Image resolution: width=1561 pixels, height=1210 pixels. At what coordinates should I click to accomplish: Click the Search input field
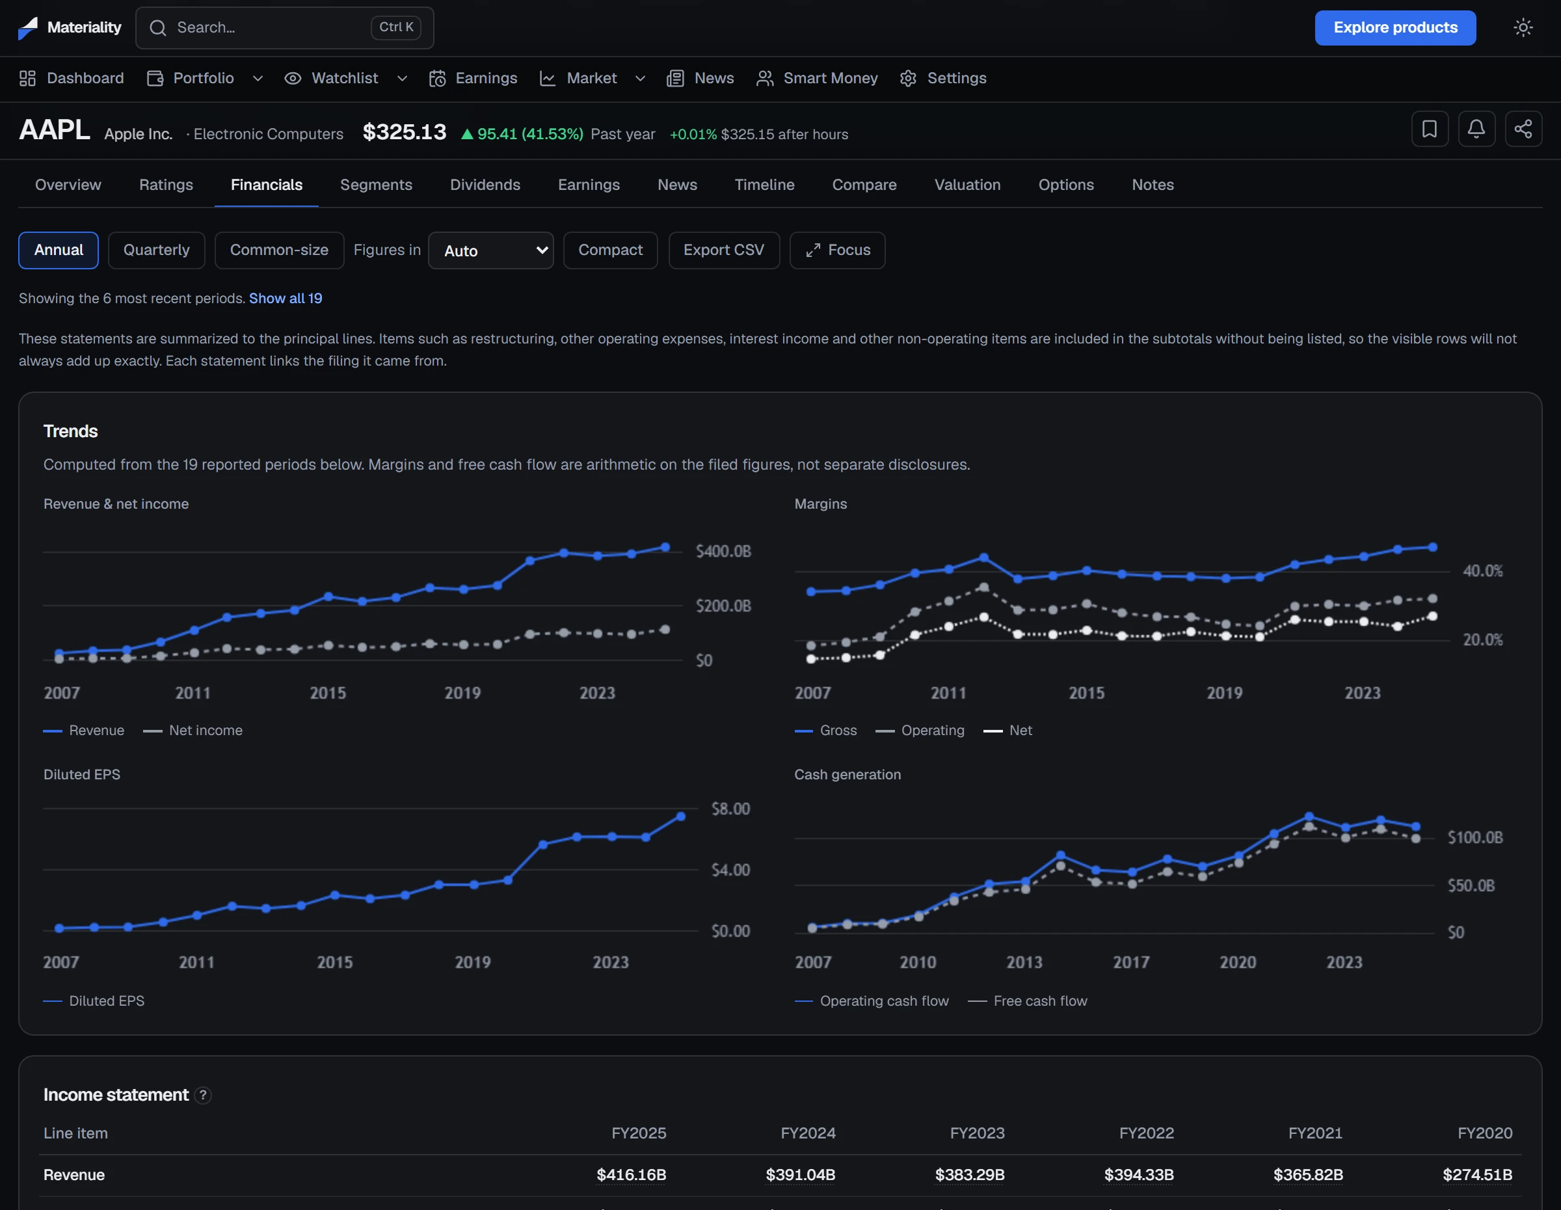tap(284, 28)
